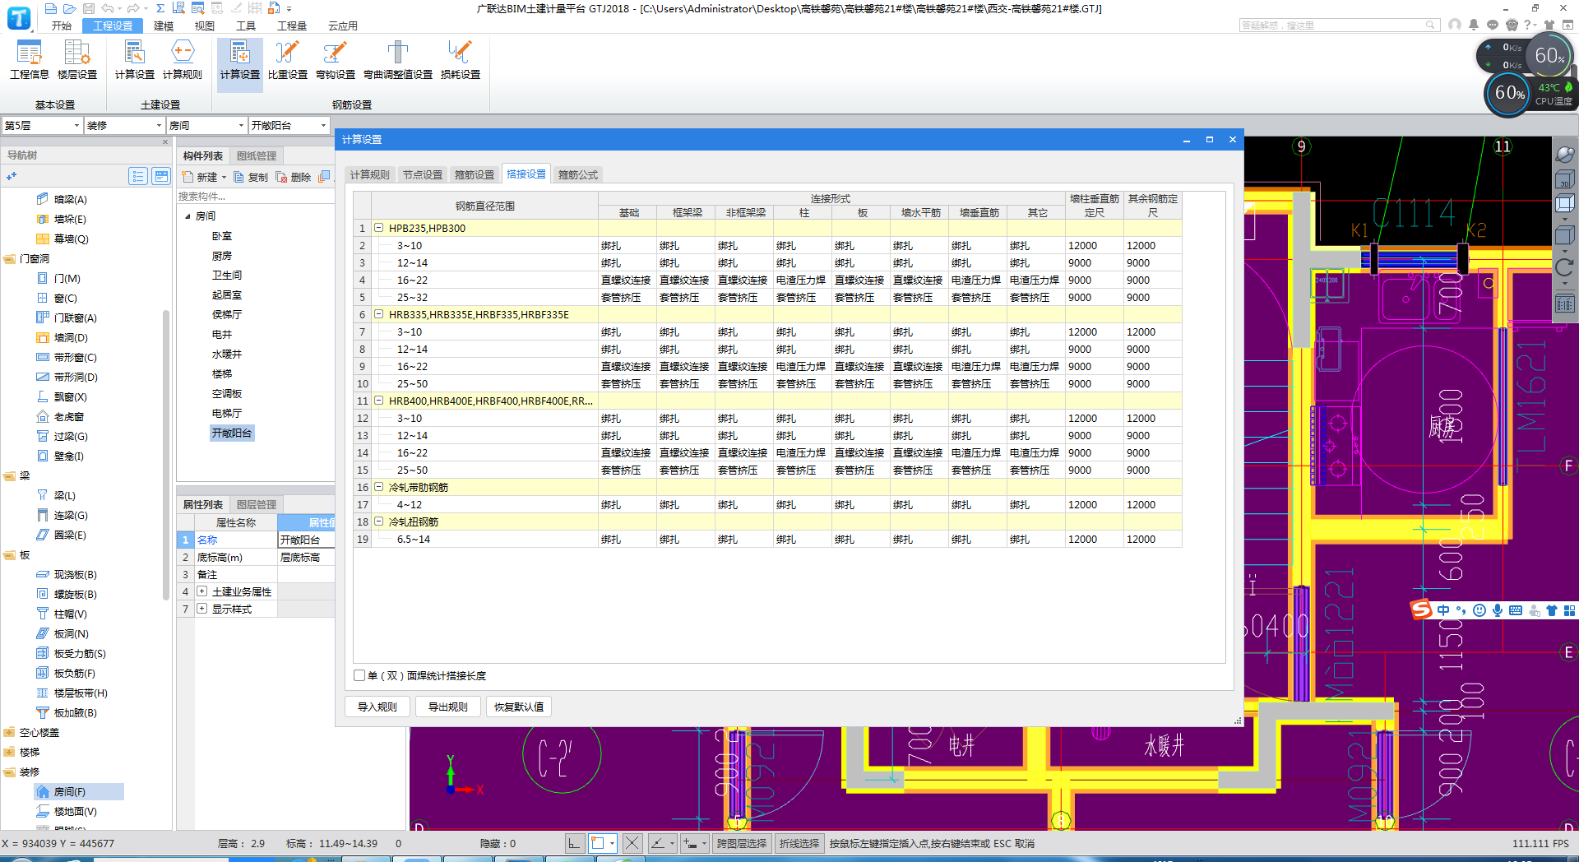Screen dimensions: 1579x862
Task: Open 弯钩设置 hook settings
Action: [x=335, y=59]
